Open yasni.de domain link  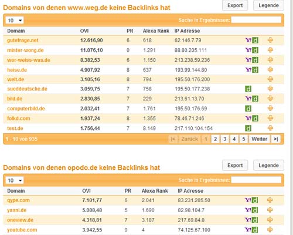click(16, 210)
